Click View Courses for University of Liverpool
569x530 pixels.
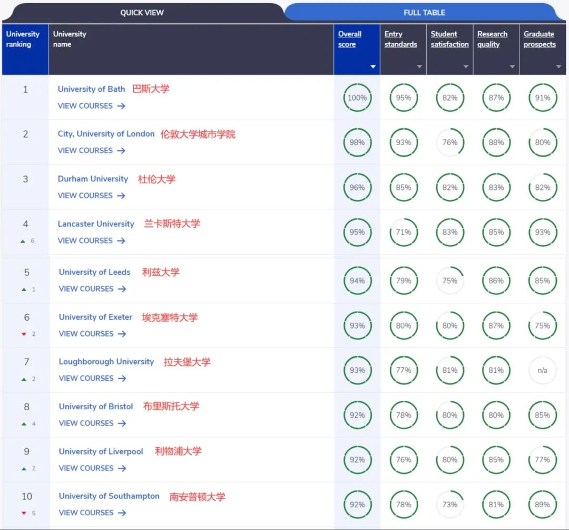(x=93, y=468)
